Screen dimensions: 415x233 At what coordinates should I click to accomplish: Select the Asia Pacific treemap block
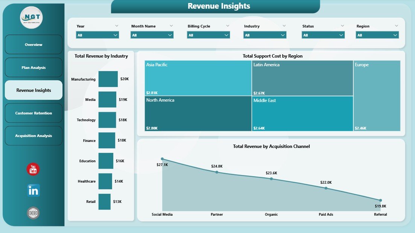pyautogui.click(x=198, y=77)
